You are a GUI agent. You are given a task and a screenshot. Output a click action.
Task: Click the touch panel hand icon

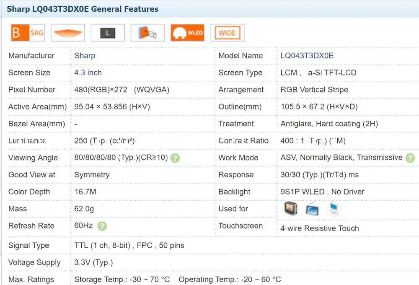pos(147,33)
